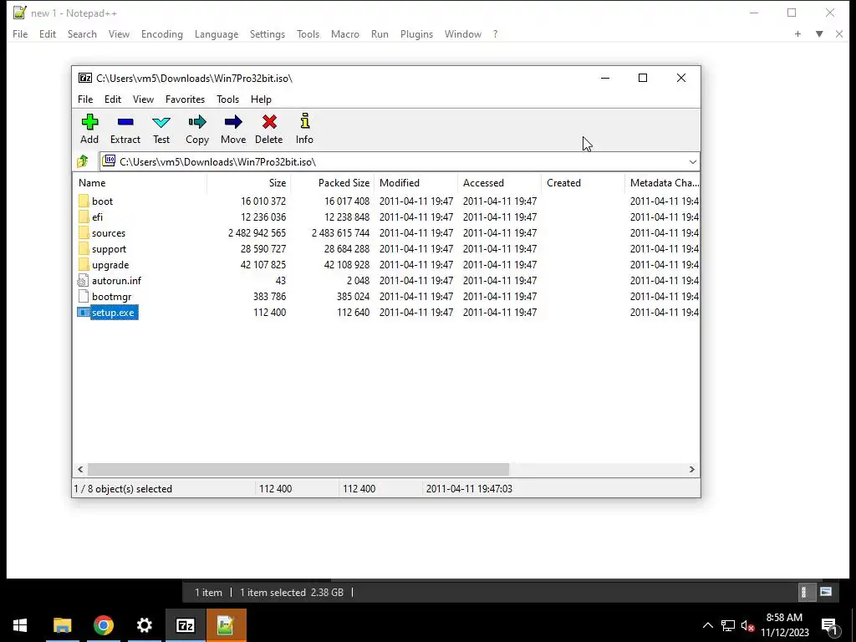Open the Windows Start menu
Image resolution: width=856 pixels, height=642 pixels.
pos(20,625)
